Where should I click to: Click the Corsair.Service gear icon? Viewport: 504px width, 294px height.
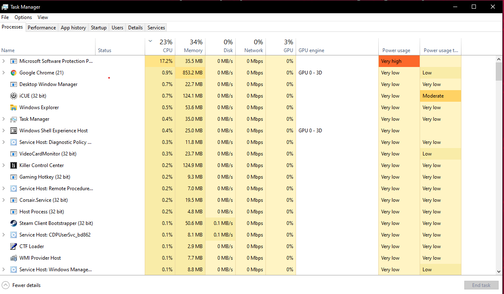click(x=14, y=200)
